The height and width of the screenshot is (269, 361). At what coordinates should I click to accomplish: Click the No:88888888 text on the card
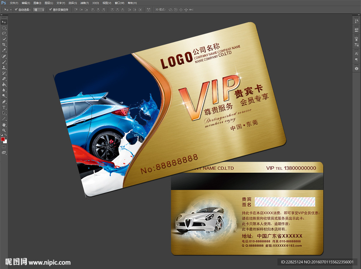coord(169,164)
